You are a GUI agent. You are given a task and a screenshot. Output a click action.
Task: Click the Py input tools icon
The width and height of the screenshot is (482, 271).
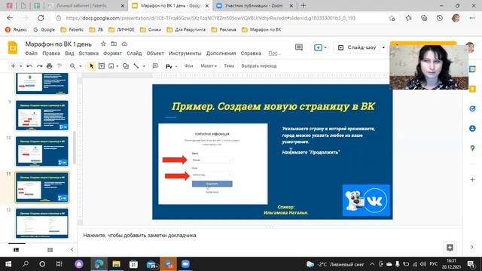[169, 66]
